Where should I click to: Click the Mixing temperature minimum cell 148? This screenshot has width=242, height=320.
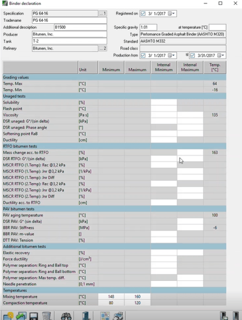coord(111,296)
